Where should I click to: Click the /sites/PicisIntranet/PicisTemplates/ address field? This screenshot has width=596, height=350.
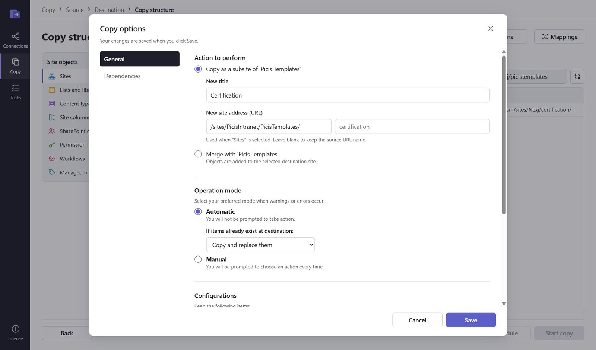pos(269,126)
